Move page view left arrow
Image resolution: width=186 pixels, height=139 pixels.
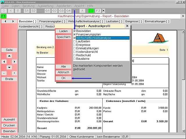pyautogui.click(x=4, y=62)
